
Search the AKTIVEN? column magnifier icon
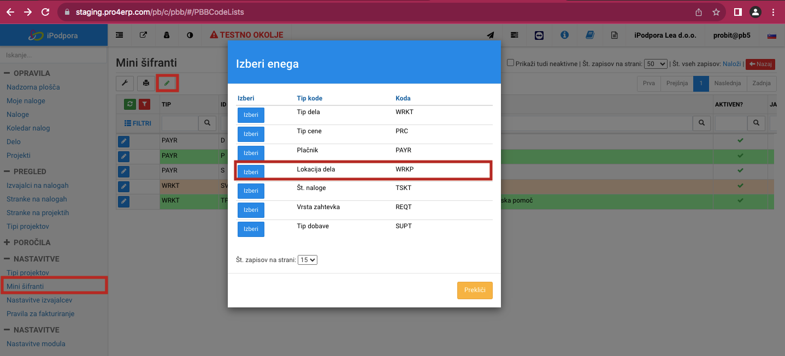coord(756,123)
